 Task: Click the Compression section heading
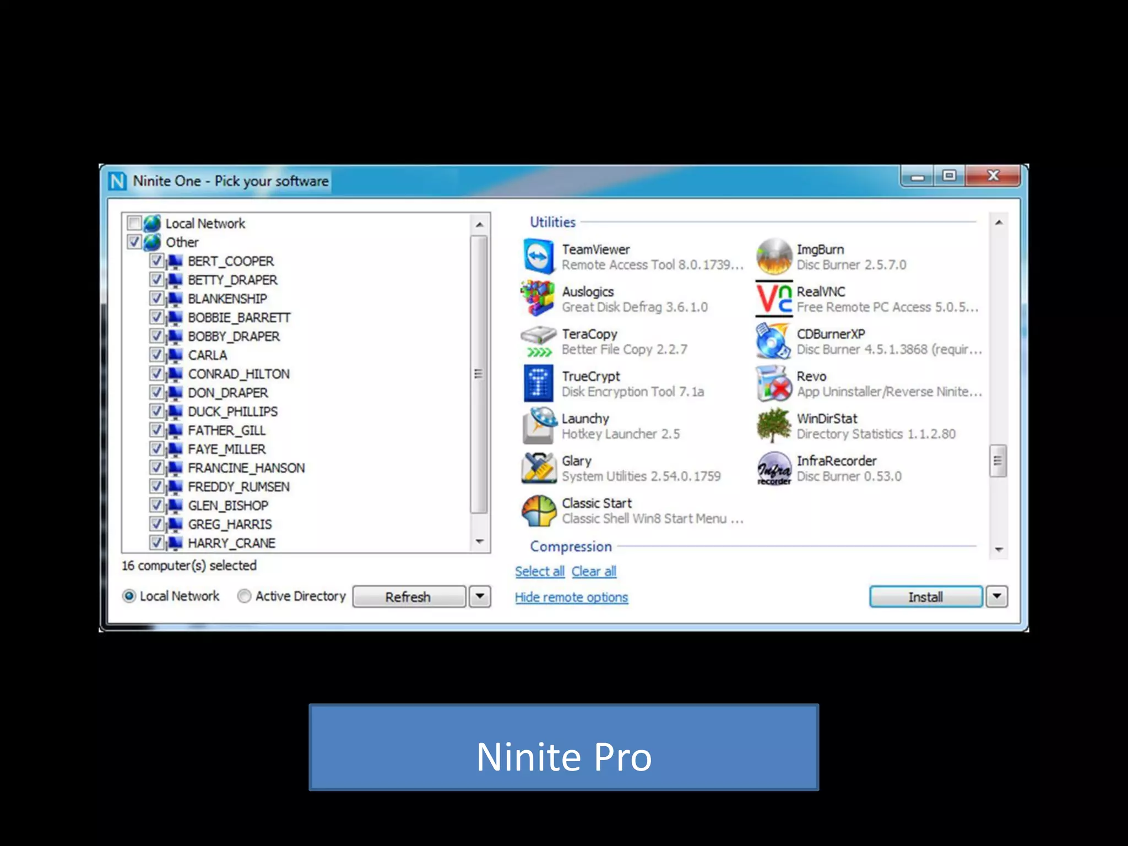571,546
